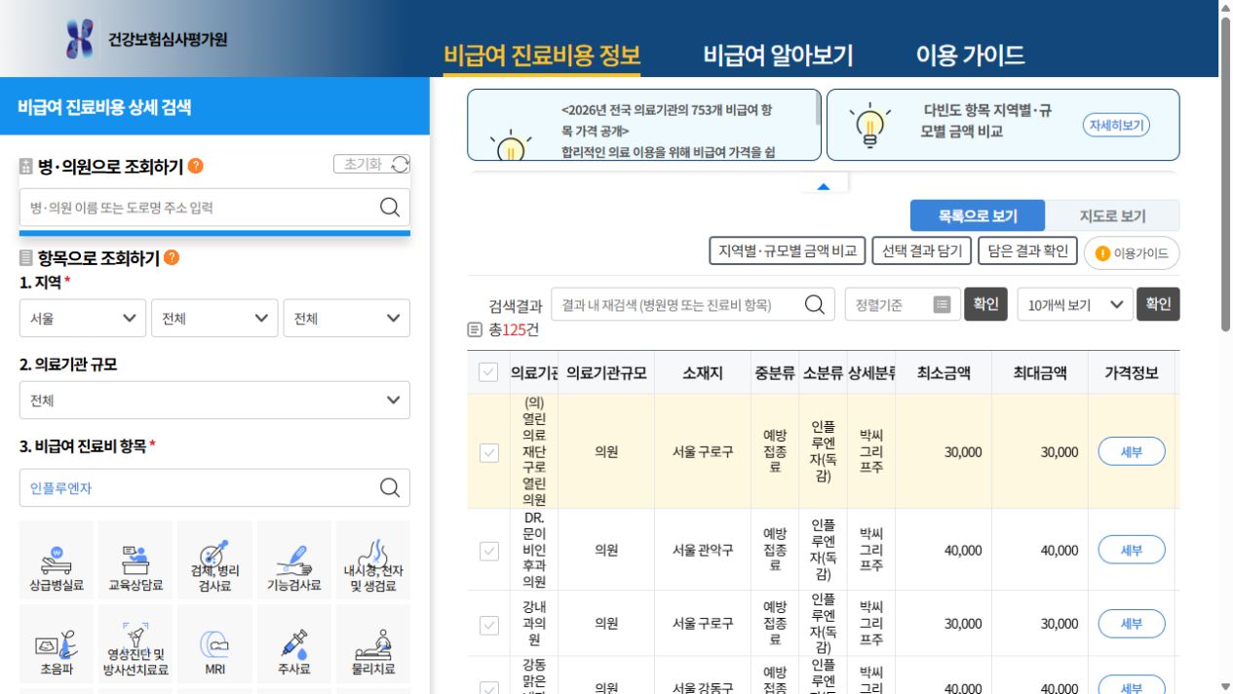The width and height of the screenshot is (1233, 694).
Task: Select the 내시경, 천자 및 생검료 icon
Action: pos(373,559)
